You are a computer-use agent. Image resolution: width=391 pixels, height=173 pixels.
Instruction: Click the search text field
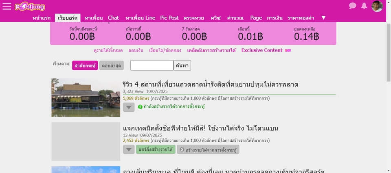152,65
